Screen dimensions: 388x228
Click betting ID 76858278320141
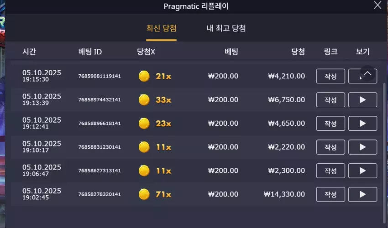100,194
